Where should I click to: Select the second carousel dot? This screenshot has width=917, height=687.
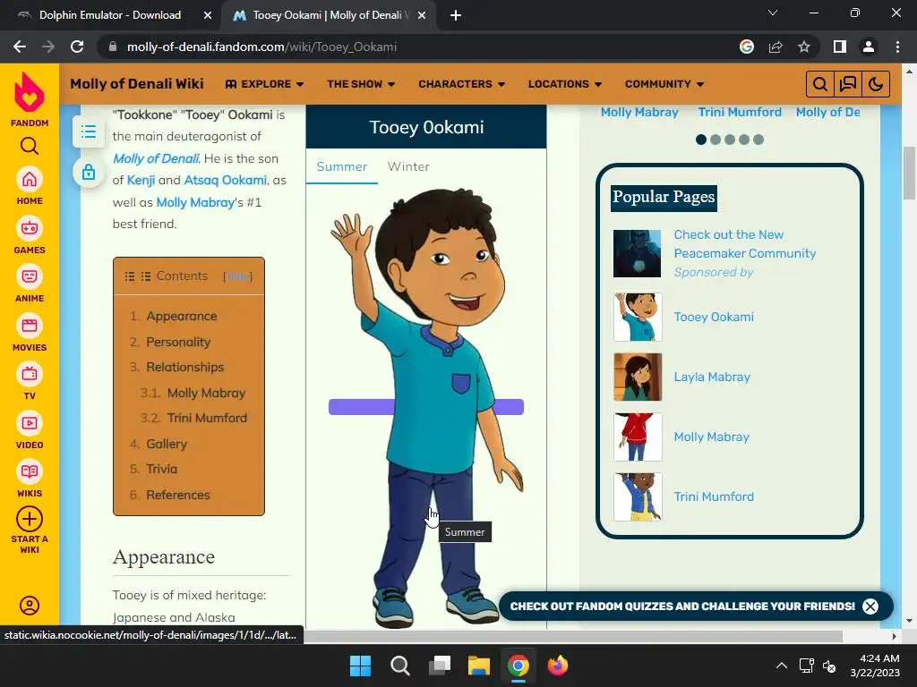(x=716, y=140)
